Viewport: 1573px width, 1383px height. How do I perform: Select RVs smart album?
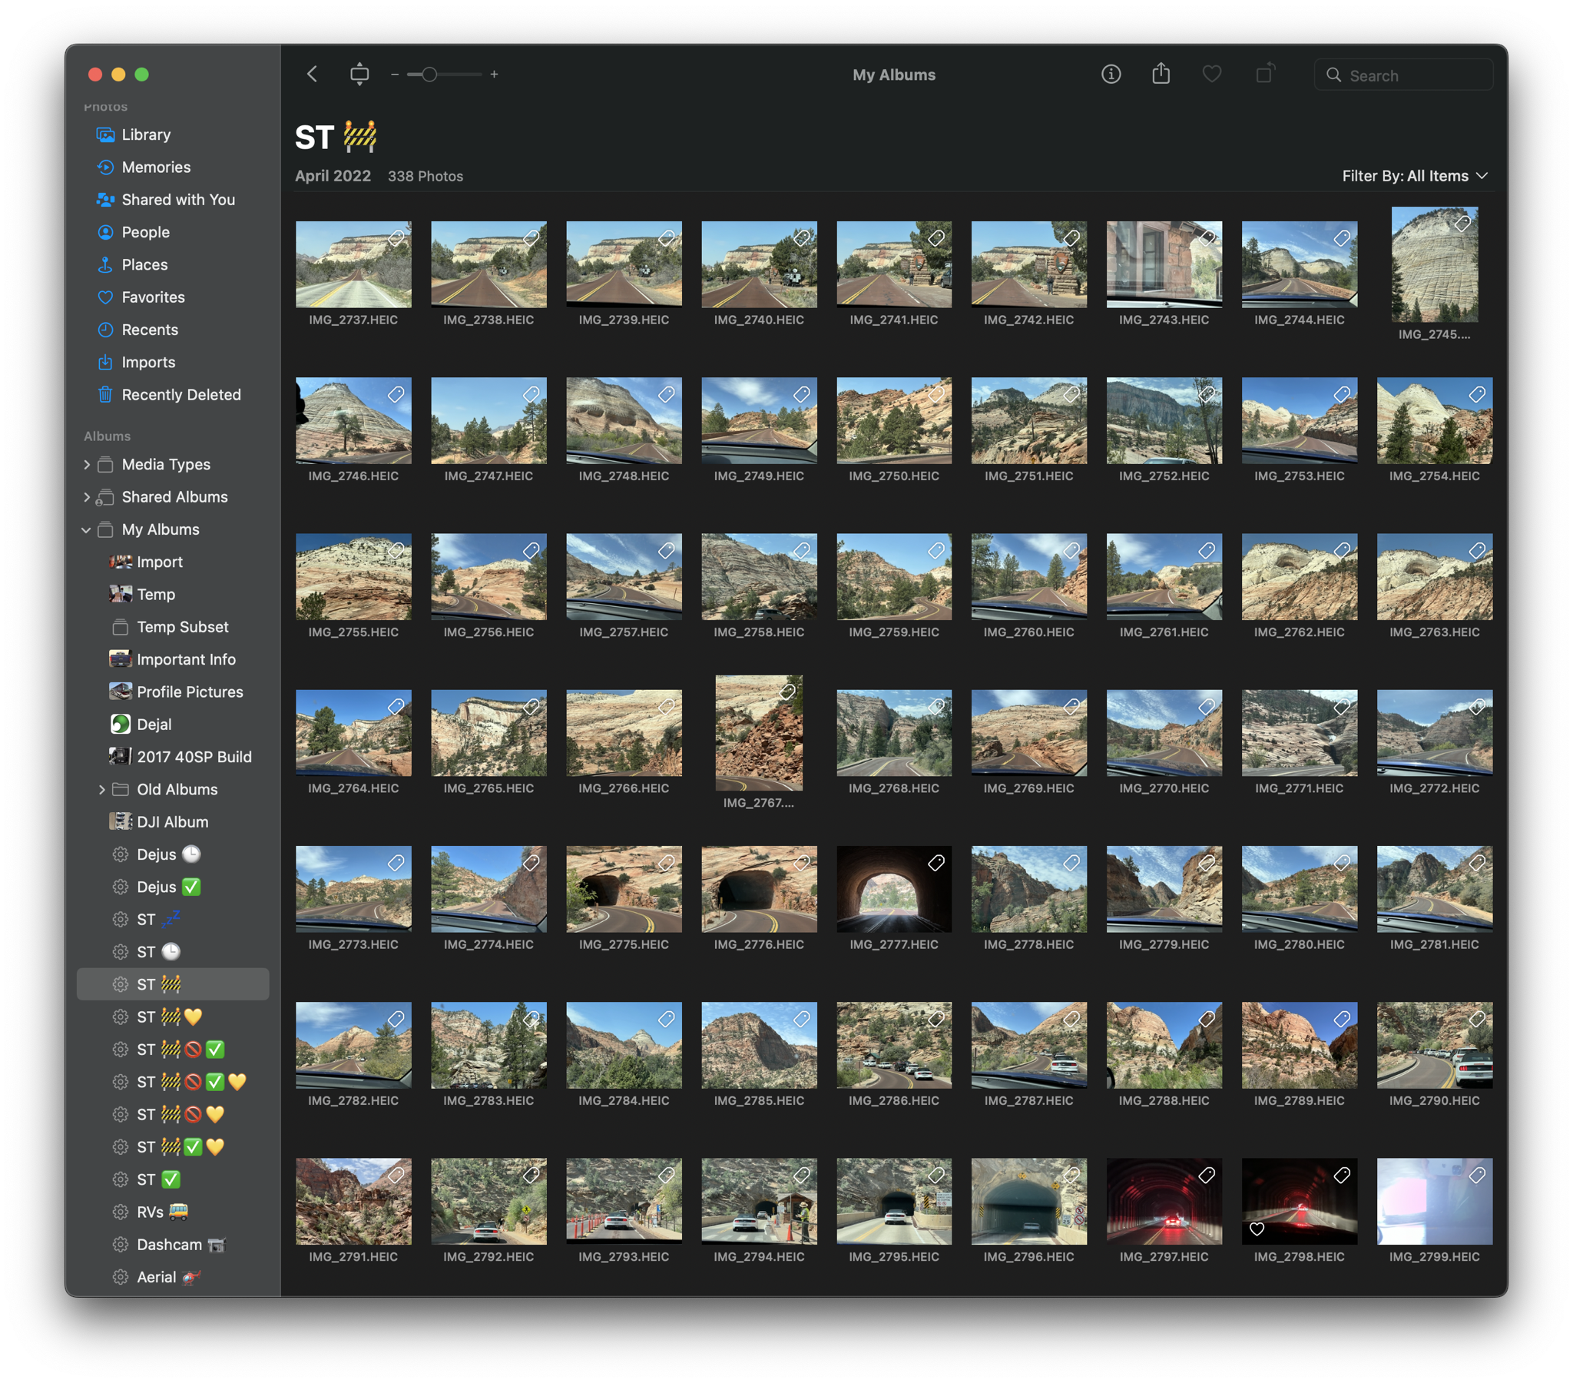(173, 1212)
